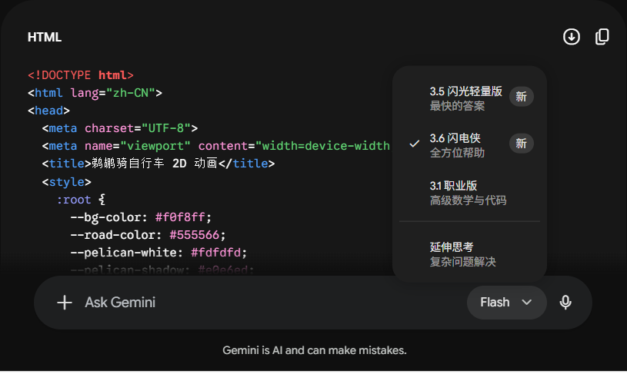This screenshot has height=374, width=627.
Task: Click the Gemini is AI disclaimer text
Action: click(x=315, y=350)
